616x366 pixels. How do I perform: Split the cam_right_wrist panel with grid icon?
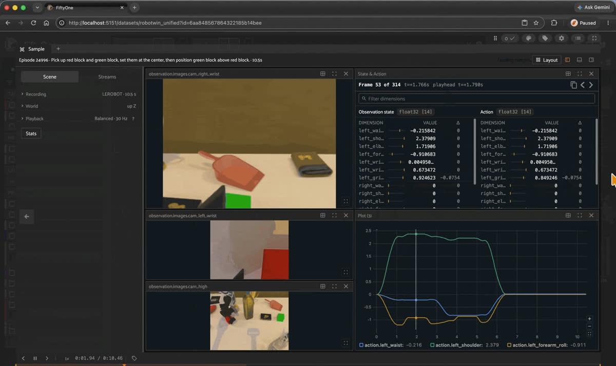pyautogui.click(x=323, y=74)
